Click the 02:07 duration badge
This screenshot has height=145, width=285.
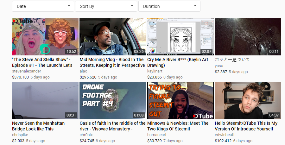[206, 51]
